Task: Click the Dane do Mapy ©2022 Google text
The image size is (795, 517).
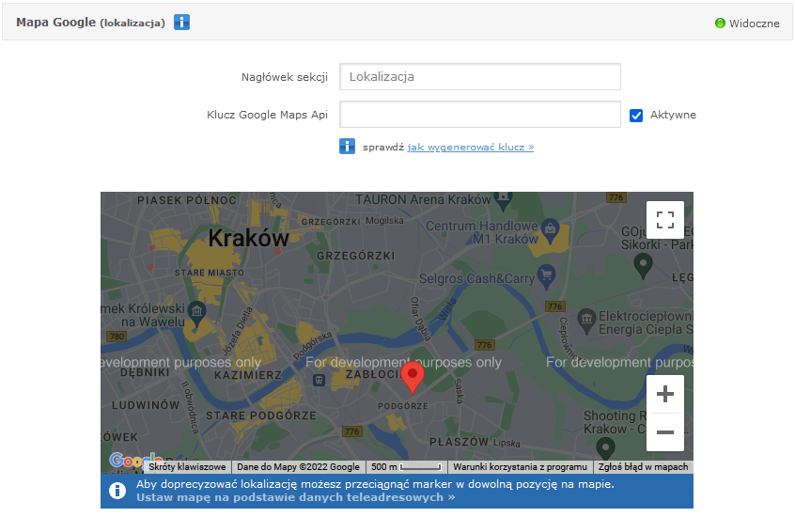Action: 298,467
